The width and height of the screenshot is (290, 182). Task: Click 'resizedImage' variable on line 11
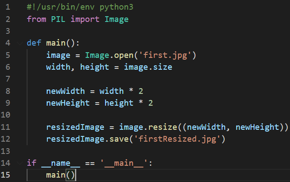tap(75, 127)
